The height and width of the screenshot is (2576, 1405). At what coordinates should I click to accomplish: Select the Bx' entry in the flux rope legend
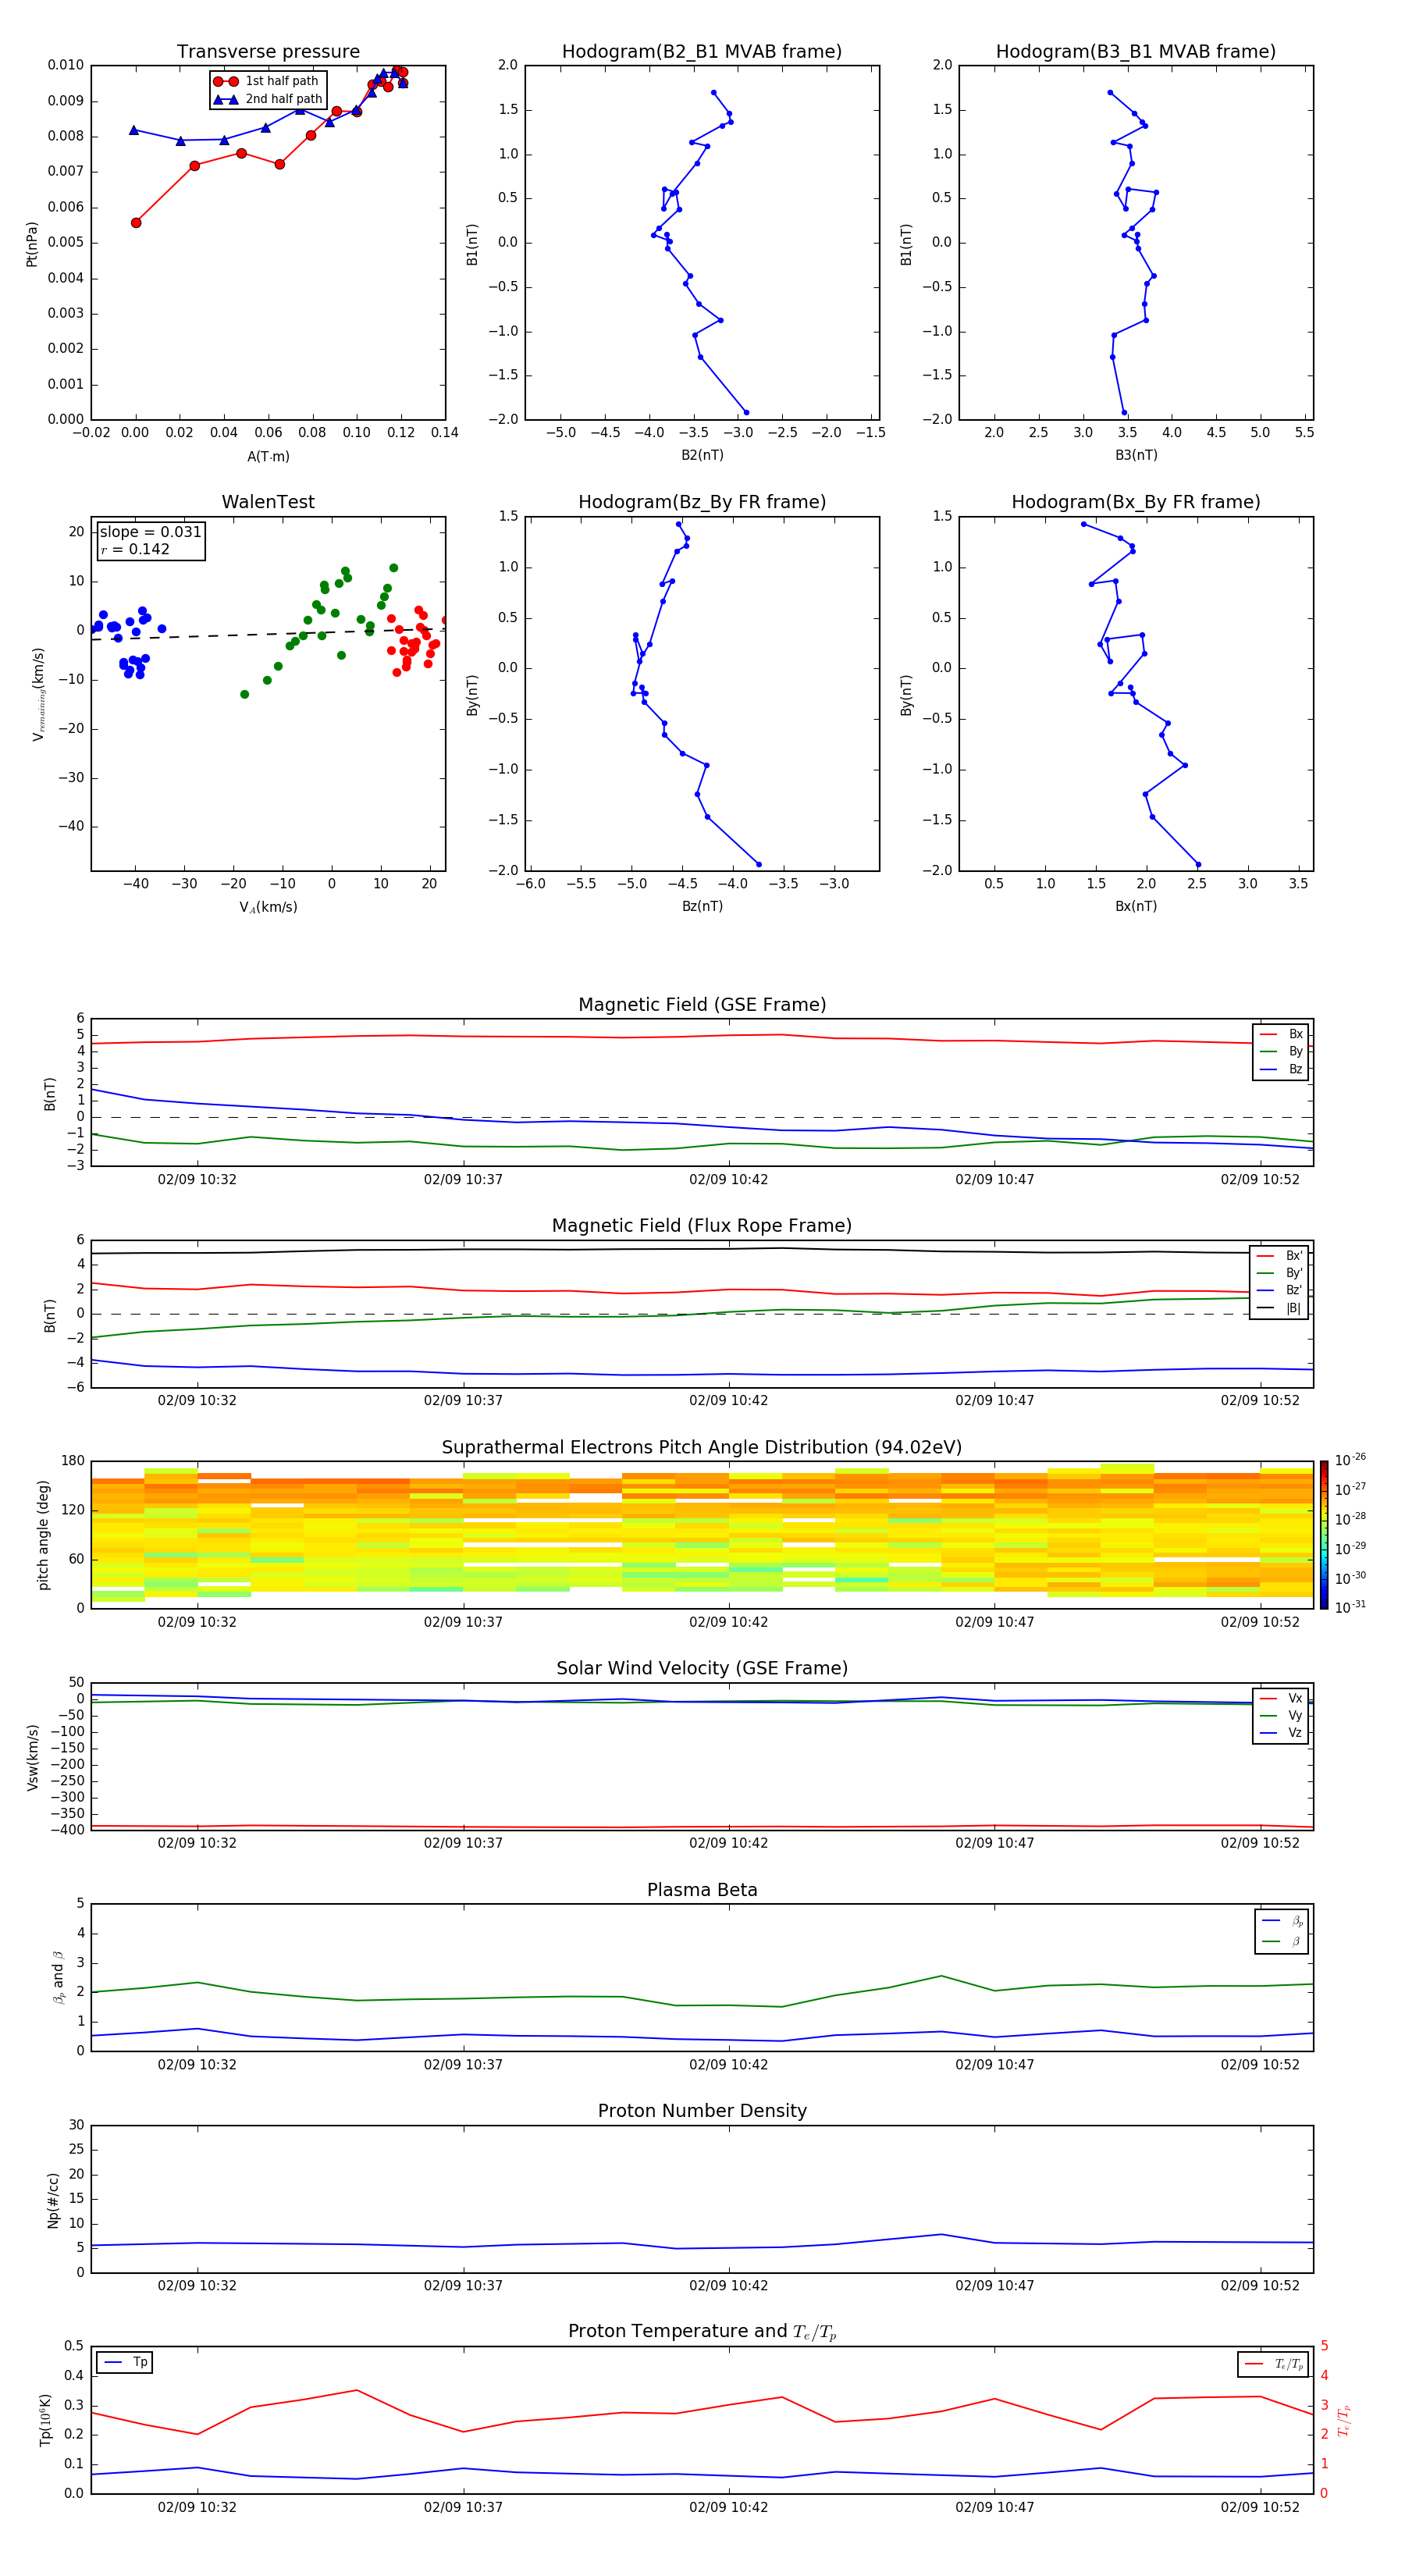[x=1280, y=1256]
